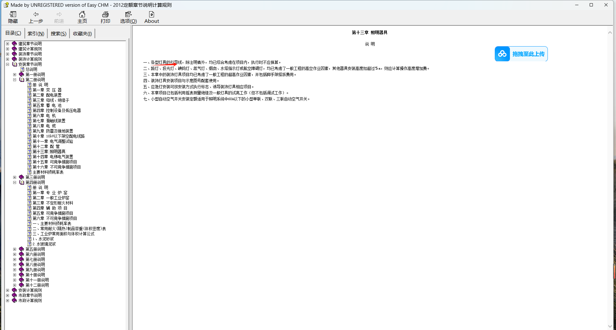Click the content pane scroll-down arrow

point(610,326)
